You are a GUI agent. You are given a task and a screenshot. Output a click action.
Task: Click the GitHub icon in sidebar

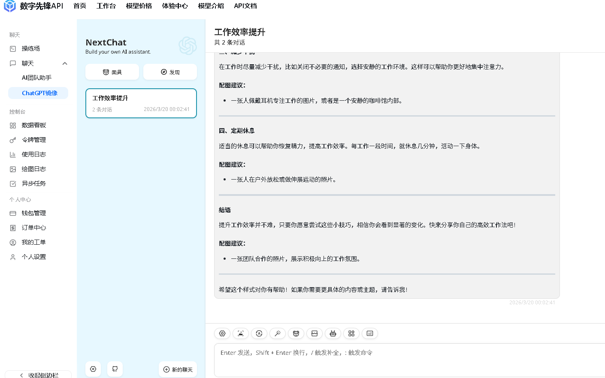click(115, 369)
